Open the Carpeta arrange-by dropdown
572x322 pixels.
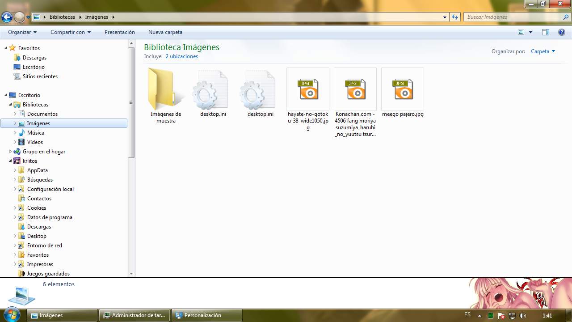[x=543, y=51]
